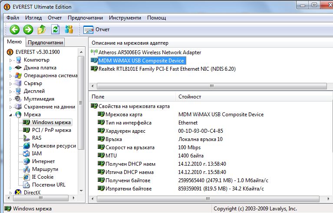Screen dimensions: 333x213
Task: Click the green Back arrow icon
Action: point(15,29)
